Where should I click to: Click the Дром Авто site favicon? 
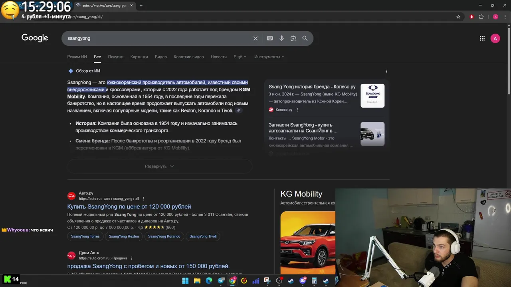[71, 255]
